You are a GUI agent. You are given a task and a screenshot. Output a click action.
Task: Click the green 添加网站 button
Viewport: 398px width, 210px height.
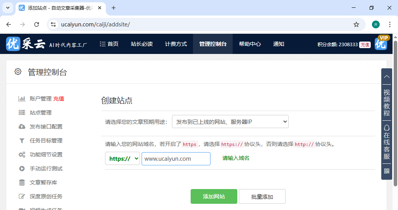[x=214, y=196]
